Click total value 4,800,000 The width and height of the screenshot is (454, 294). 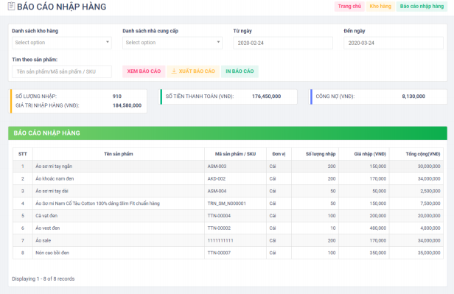click(x=430, y=228)
